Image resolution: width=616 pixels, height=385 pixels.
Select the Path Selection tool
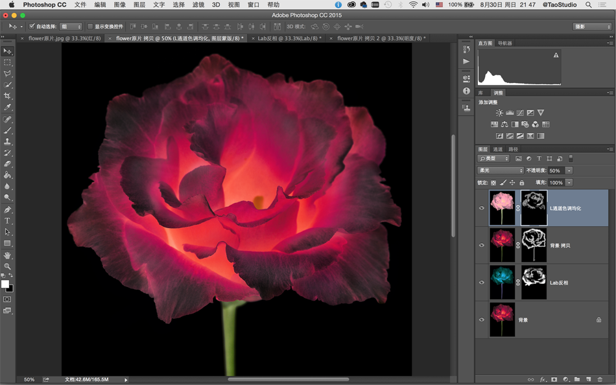point(8,232)
